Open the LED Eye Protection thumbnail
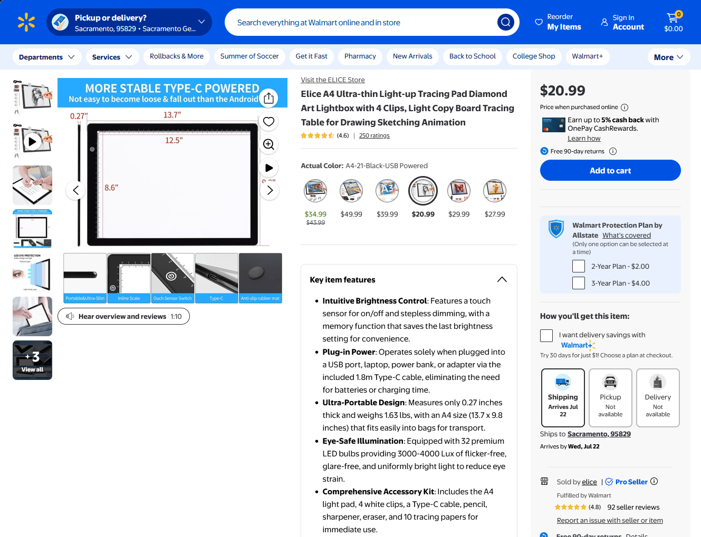This screenshot has height=537, width=701. [32, 272]
